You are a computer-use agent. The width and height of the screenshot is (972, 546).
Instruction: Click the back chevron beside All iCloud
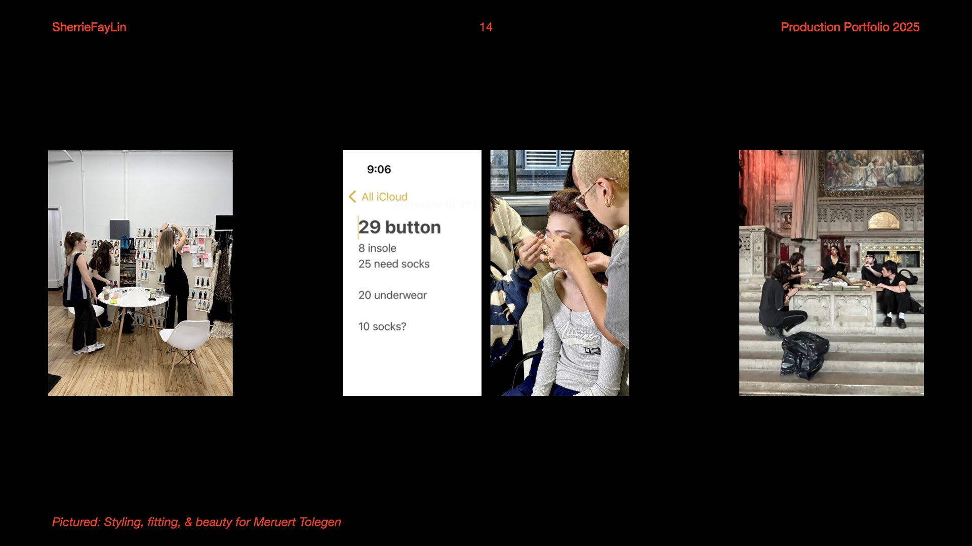coord(352,197)
